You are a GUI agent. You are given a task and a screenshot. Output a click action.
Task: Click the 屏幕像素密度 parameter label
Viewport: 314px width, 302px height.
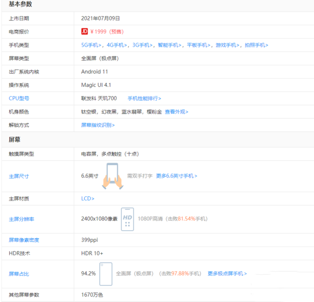[24, 240]
